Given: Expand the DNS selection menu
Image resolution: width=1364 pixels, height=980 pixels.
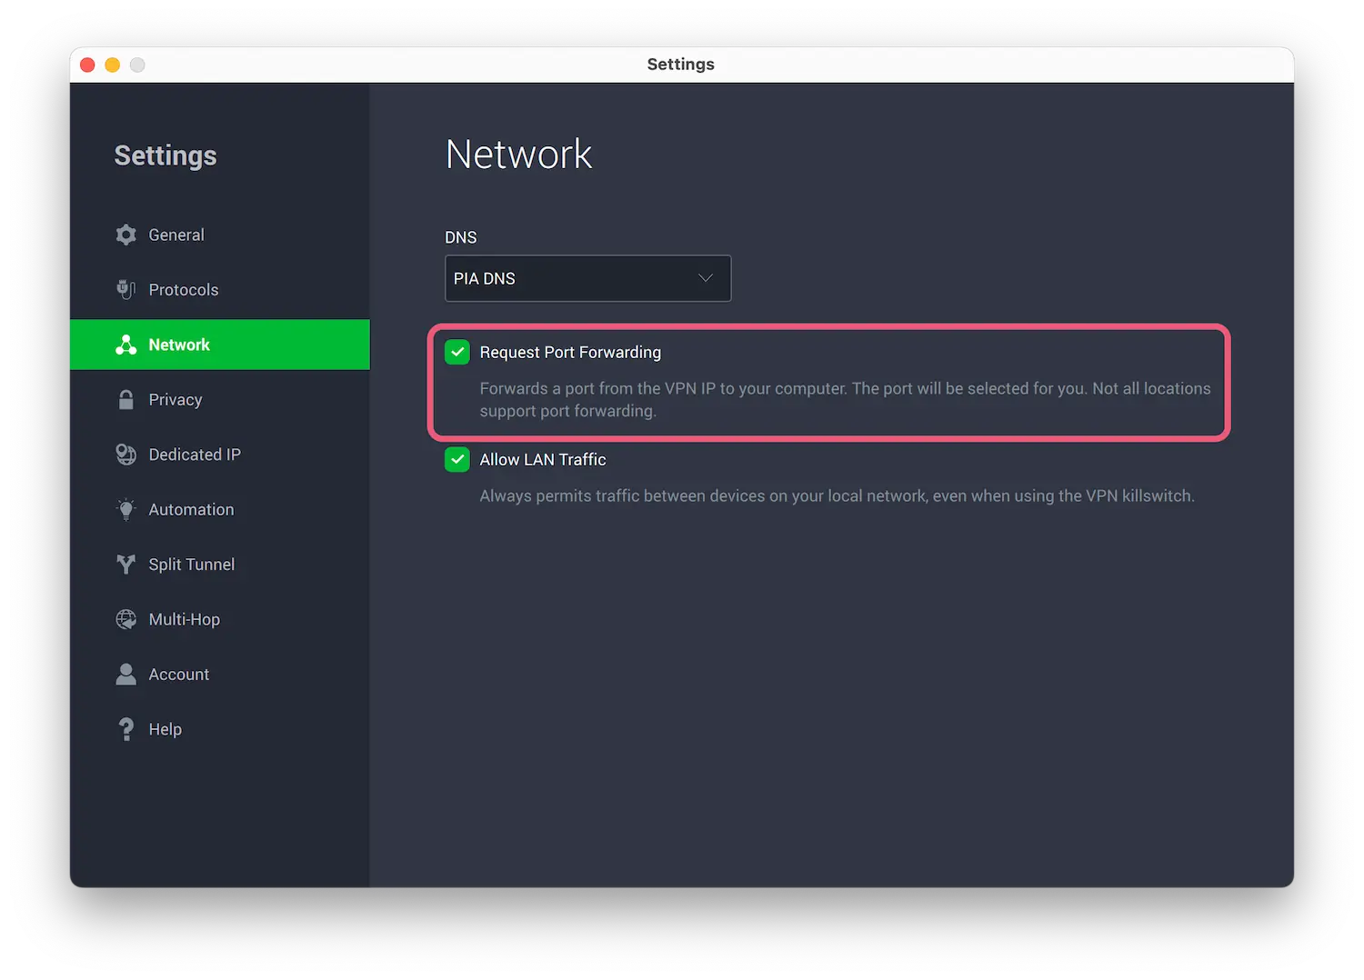Looking at the screenshot, I should click(587, 278).
